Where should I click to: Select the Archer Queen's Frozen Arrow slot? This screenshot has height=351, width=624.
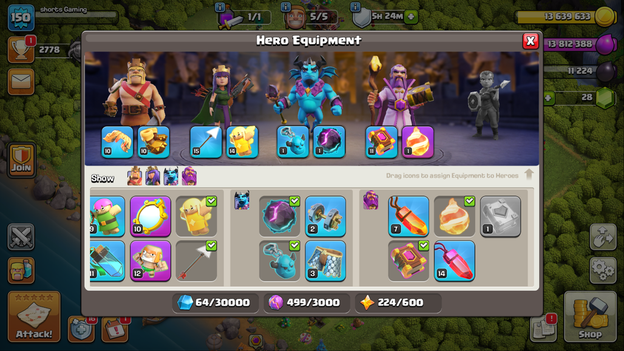pyautogui.click(x=206, y=142)
